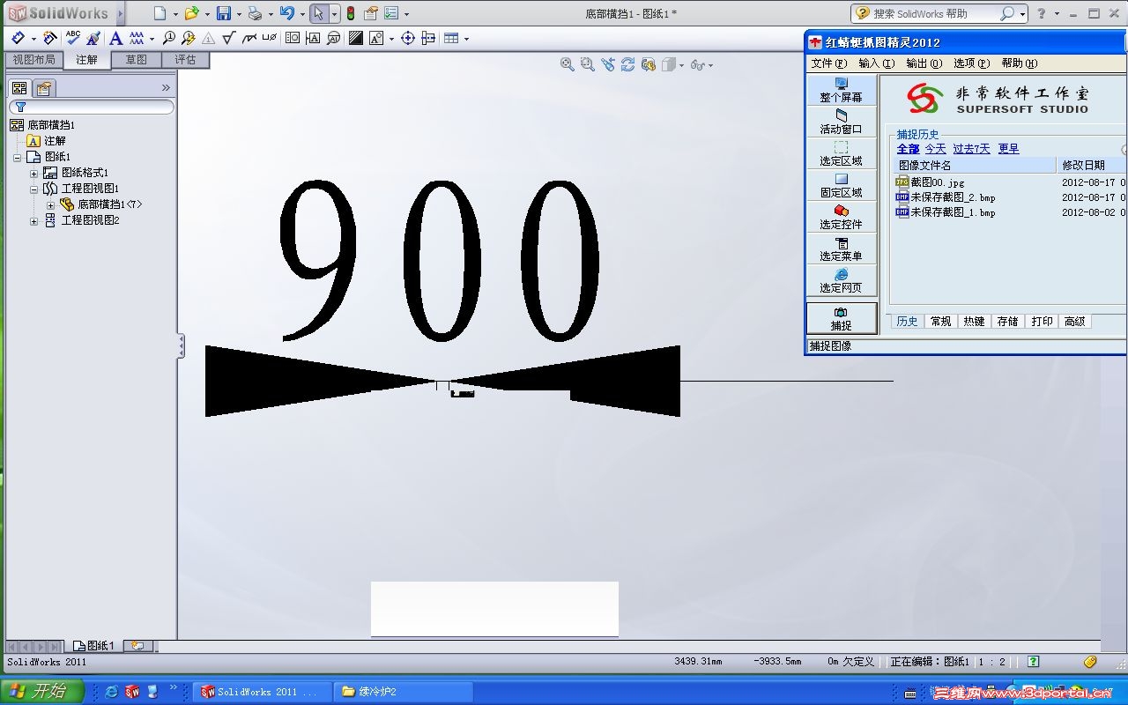This screenshot has height=705, width=1128.
Task: Insert a Geometric Tolerance frame
Action: (x=293, y=38)
